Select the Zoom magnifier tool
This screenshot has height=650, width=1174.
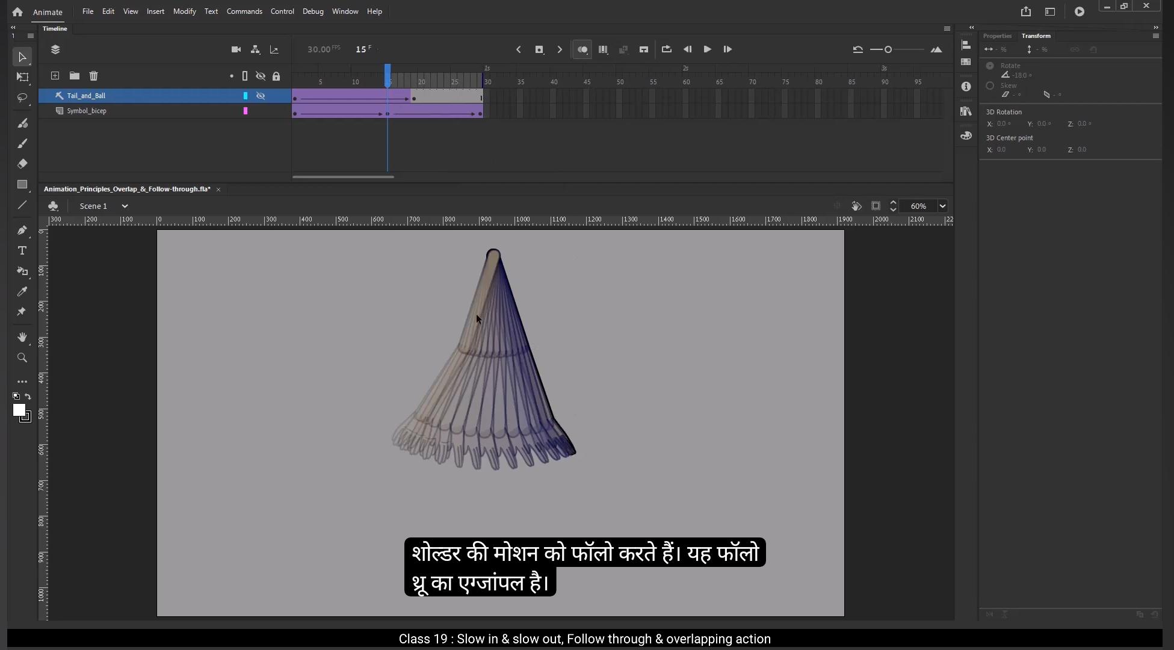[x=22, y=357]
